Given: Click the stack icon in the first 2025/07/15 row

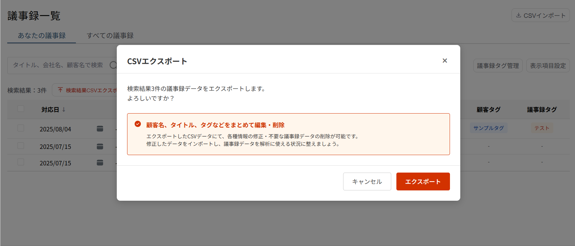Looking at the screenshot, I should (100, 147).
